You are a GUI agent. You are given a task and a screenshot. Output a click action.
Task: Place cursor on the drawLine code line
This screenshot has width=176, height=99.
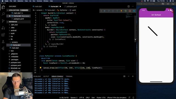[x=73, y=68]
